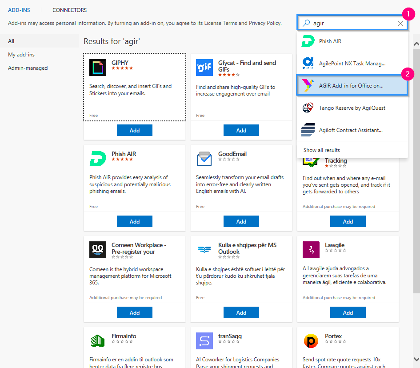Open the tranSagg title
Viewport: 420px width, 368px height.
(230, 336)
